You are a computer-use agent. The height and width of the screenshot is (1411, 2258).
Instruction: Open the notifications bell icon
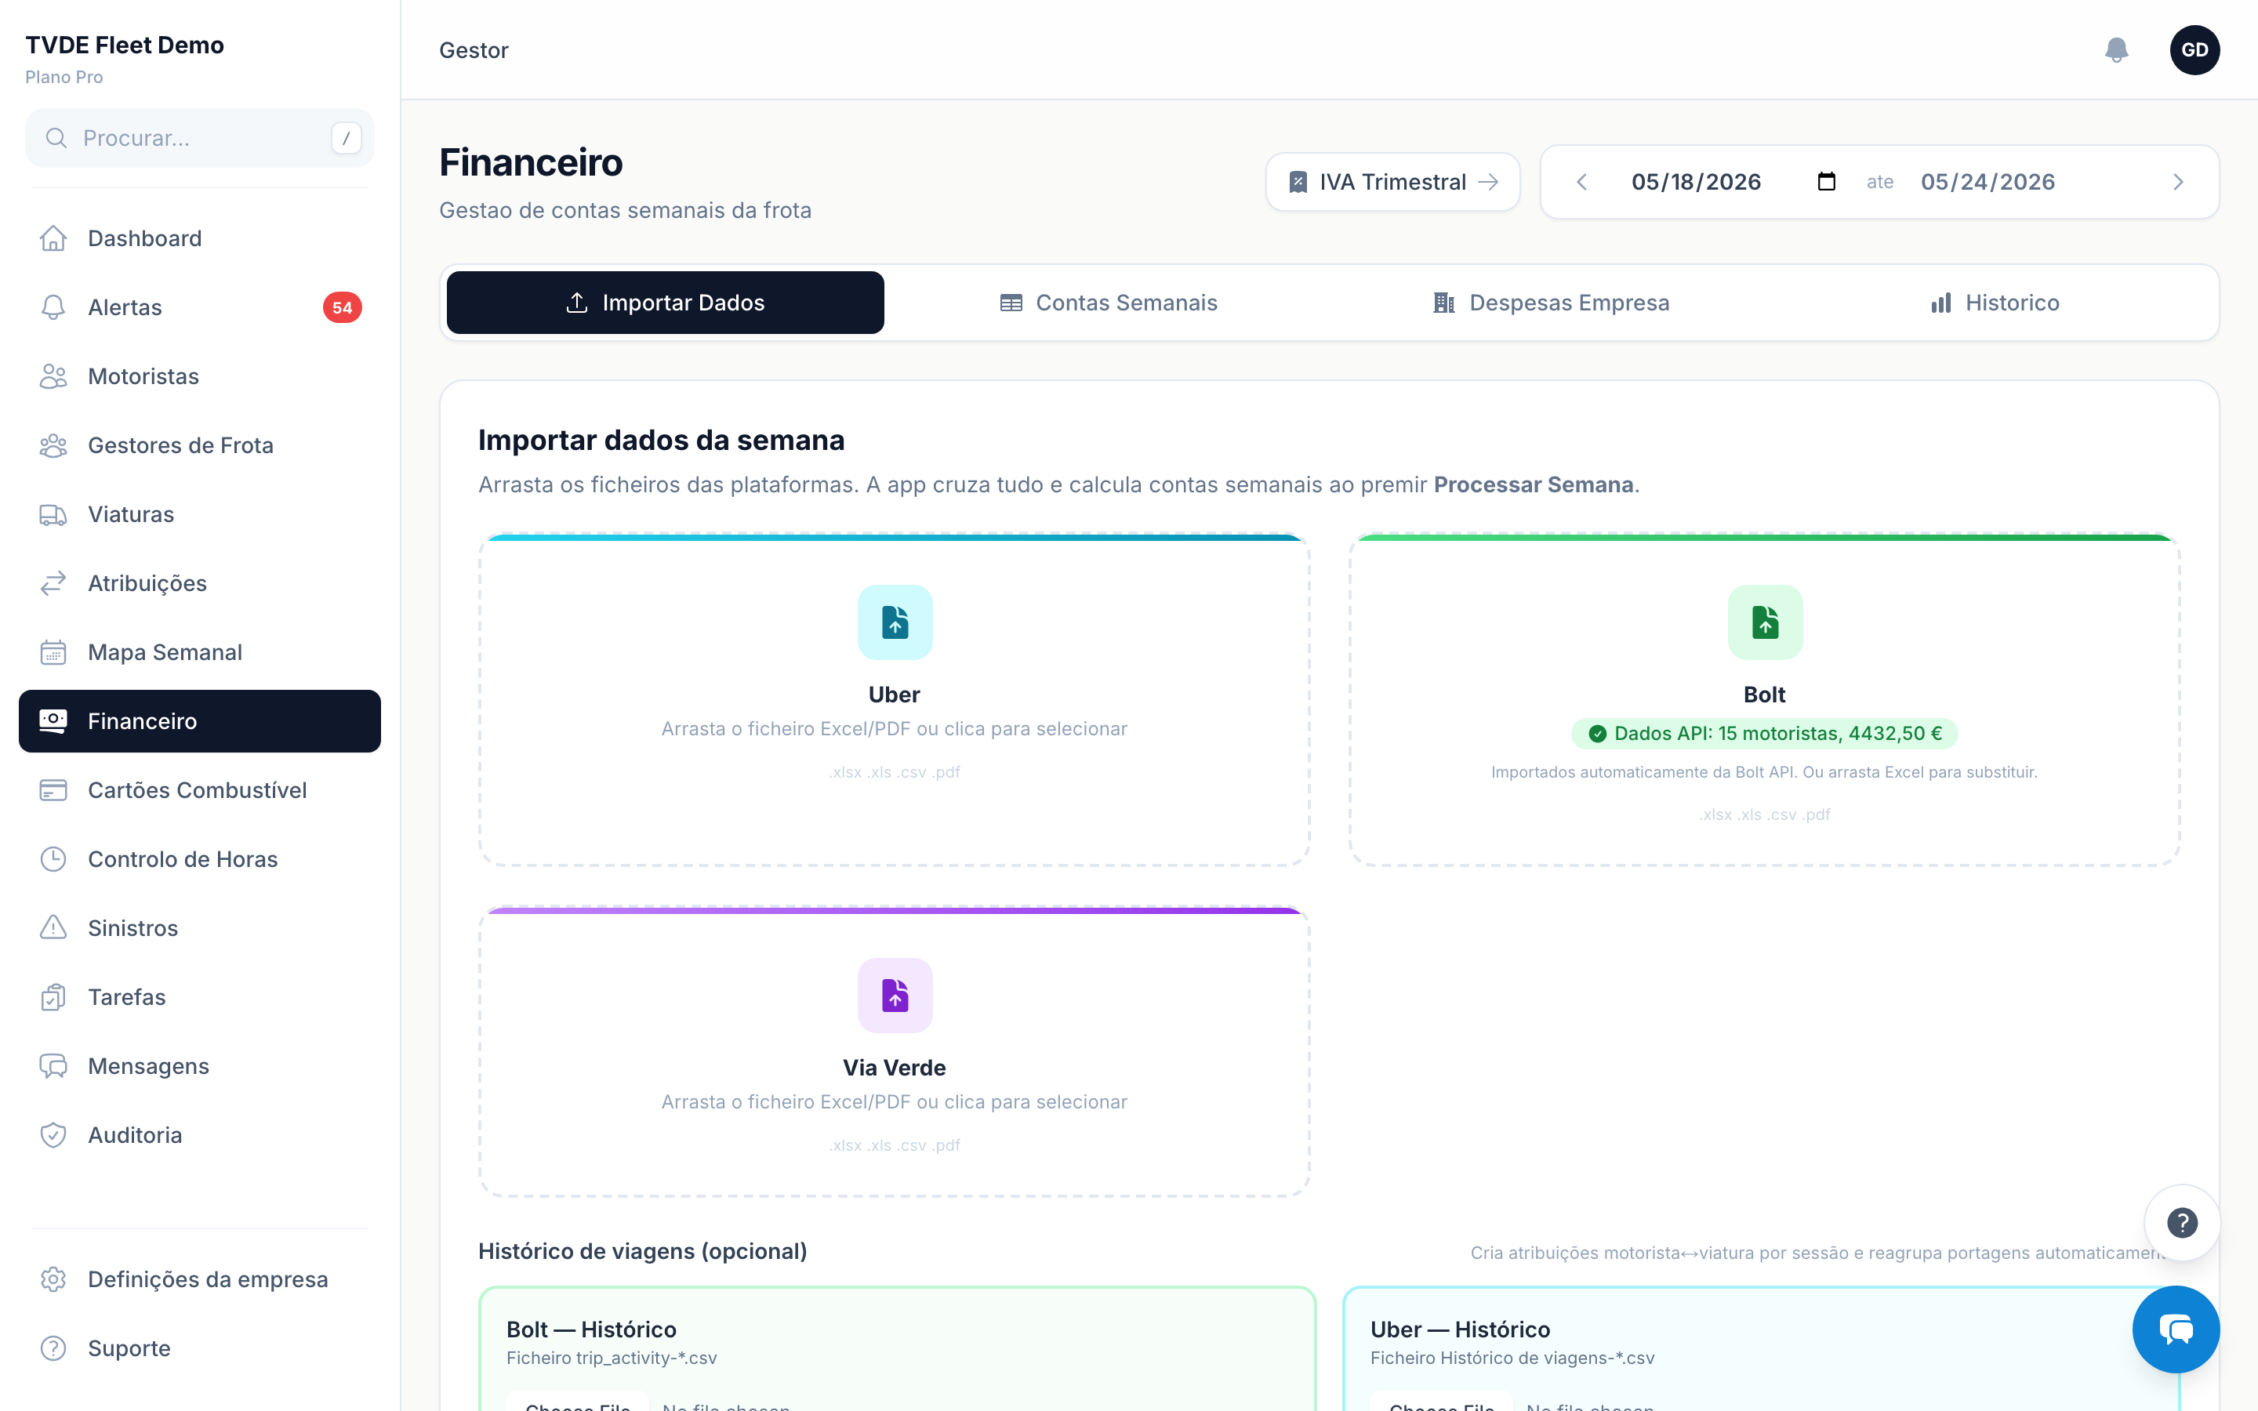[x=2116, y=49]
